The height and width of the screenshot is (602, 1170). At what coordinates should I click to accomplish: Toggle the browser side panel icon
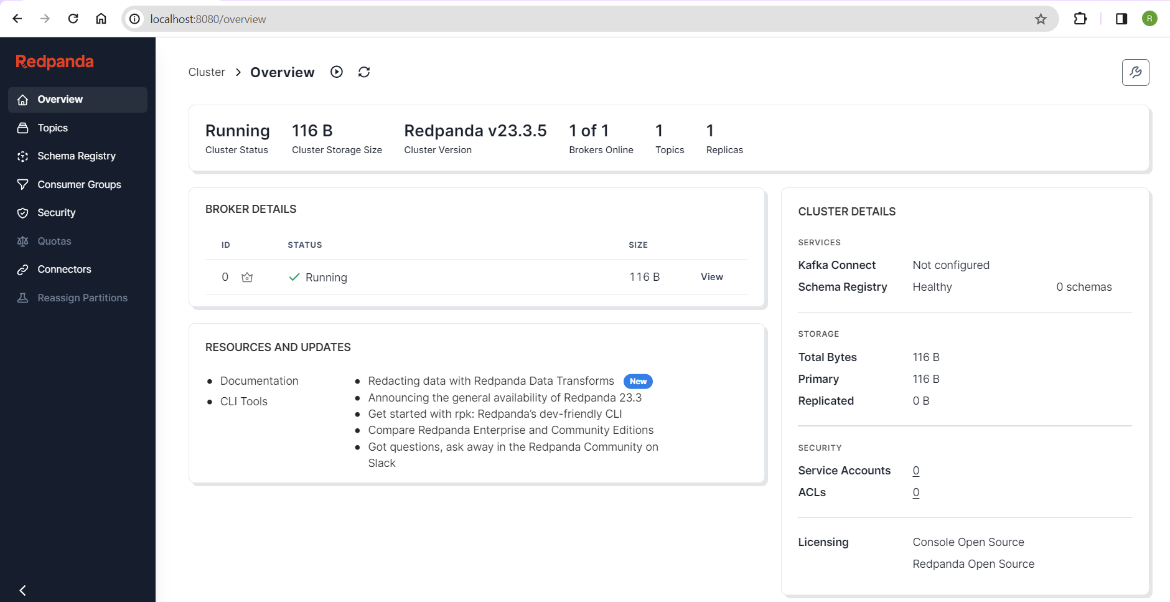pos(1121,19)
